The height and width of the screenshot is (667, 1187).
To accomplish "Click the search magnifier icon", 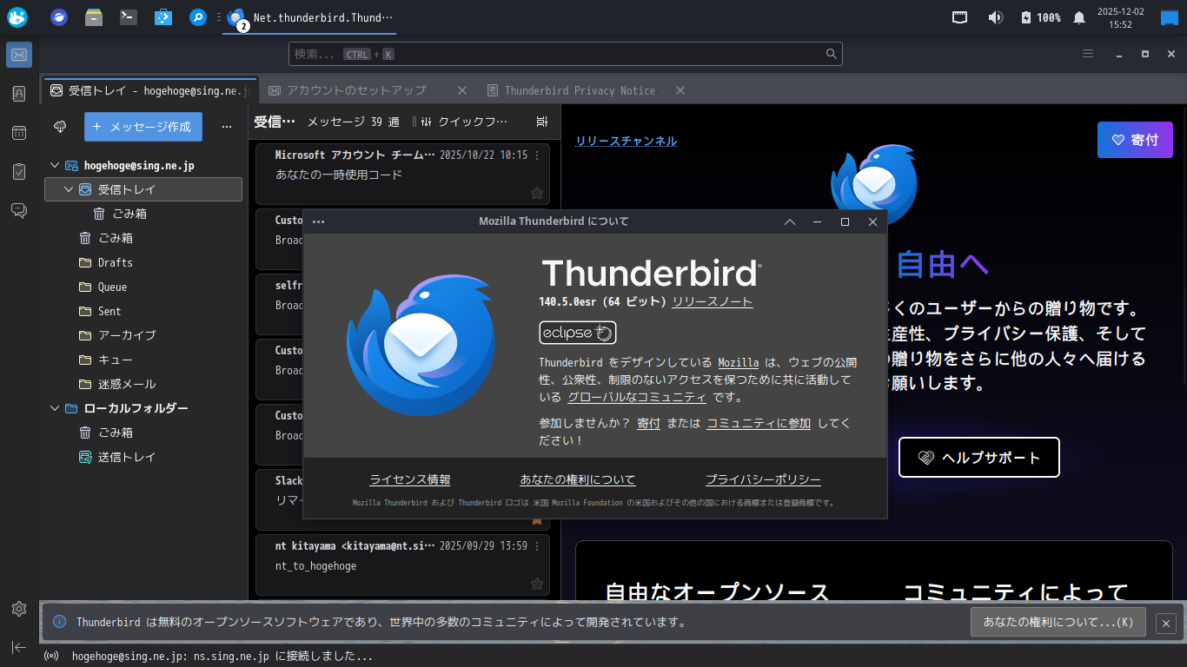I will coord(832,54).
